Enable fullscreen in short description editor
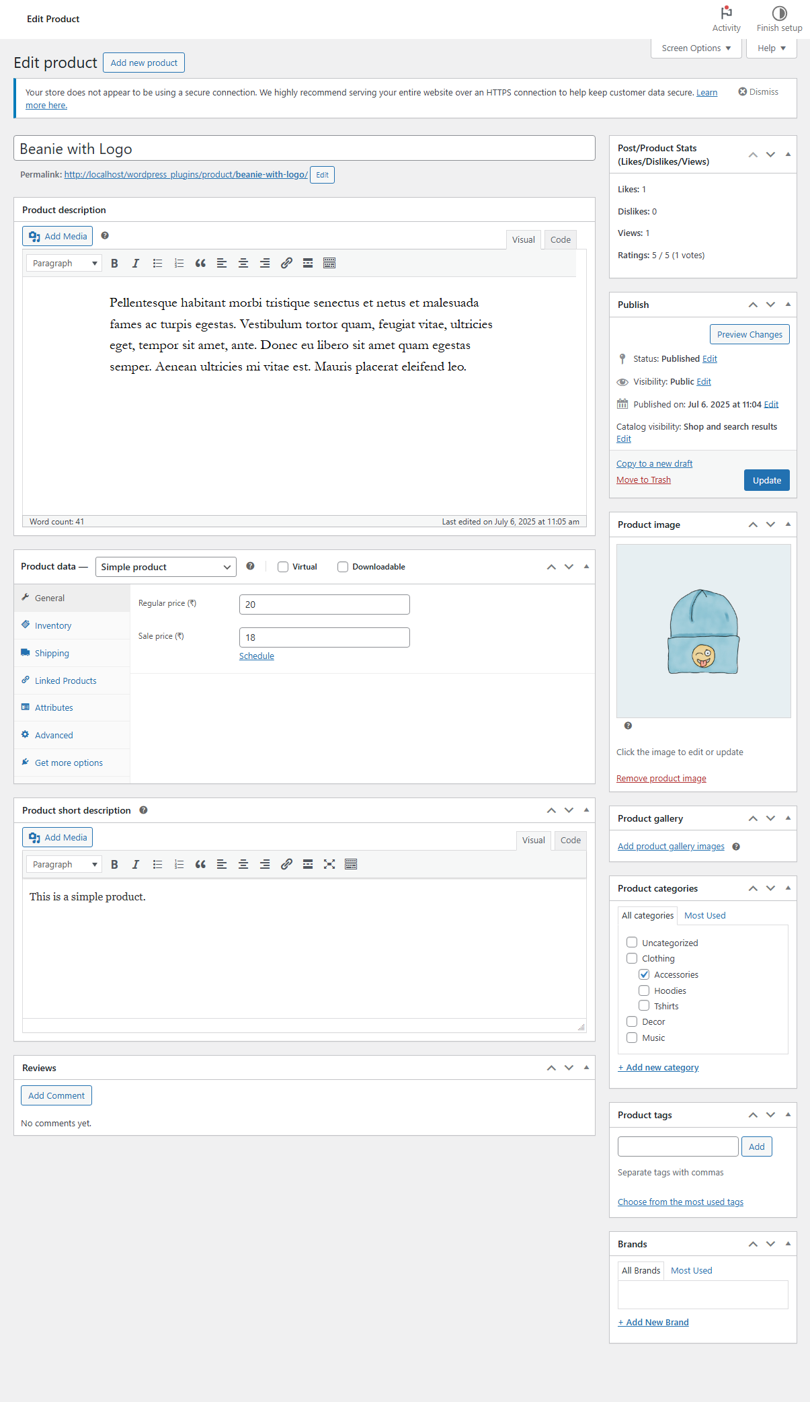810x1402 pixels. click(x=329, y=864)
